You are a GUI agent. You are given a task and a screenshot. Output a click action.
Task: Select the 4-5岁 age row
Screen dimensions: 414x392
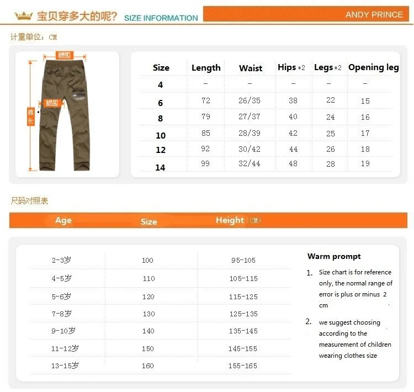(61, 278)
